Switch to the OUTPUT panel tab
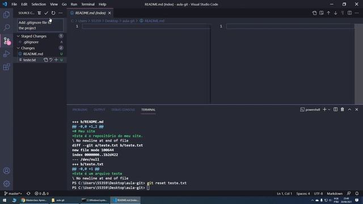Image resolution: width=363 pixels, height=204 pixels. pyautogui.click(x=99, y=109)
